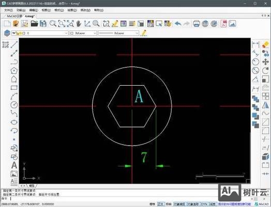The image size is (271, 207).
Task: Open the Layers manager stack icon
Action: click(x=7, y=33)
